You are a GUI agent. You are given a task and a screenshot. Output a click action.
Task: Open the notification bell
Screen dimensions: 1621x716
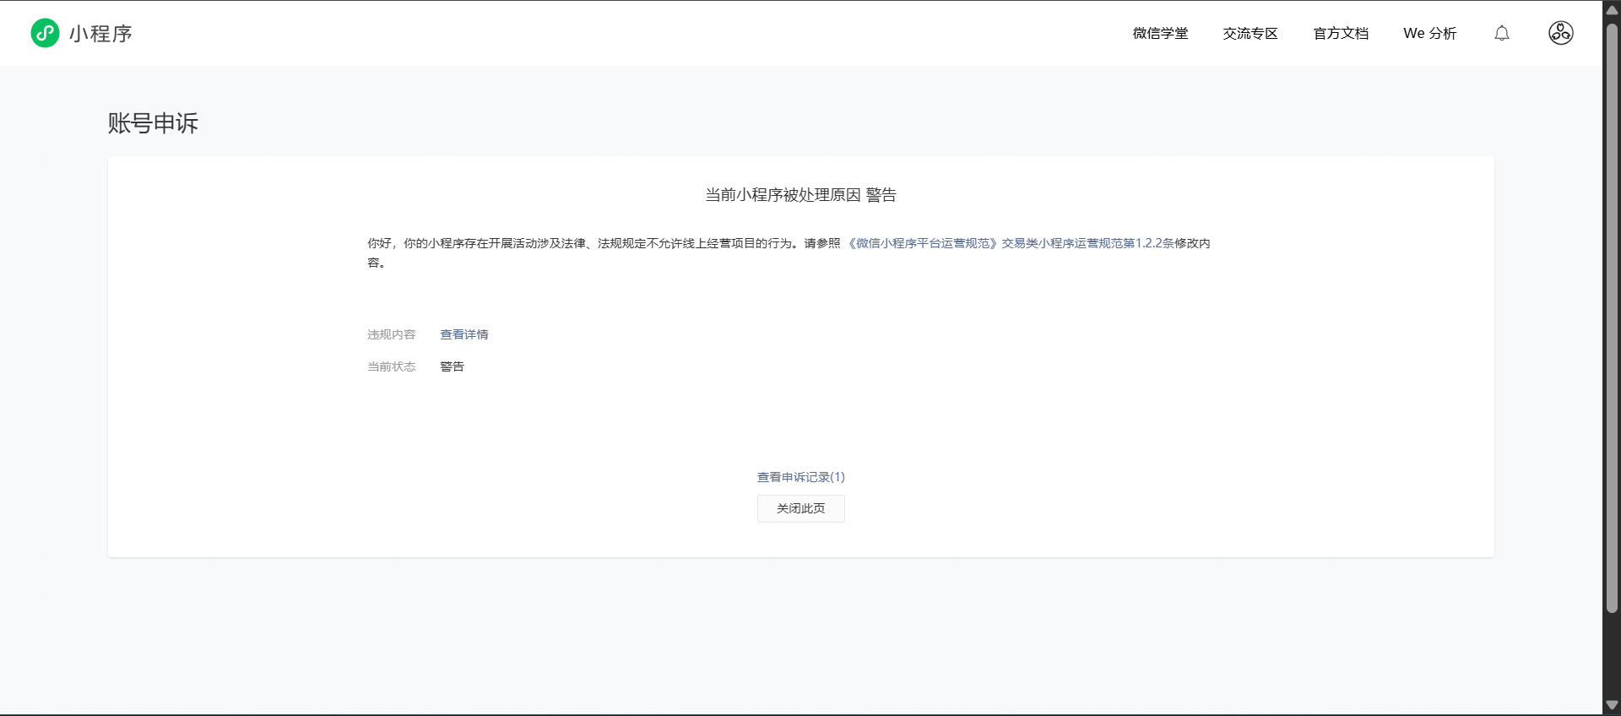(1502, 33)
